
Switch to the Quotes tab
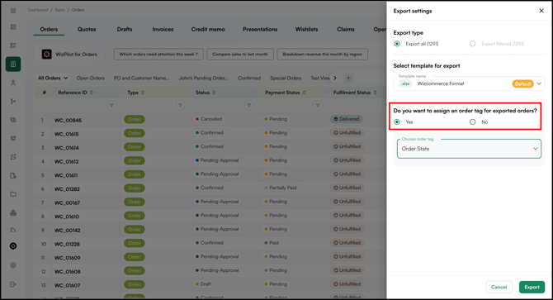[87, 29]
